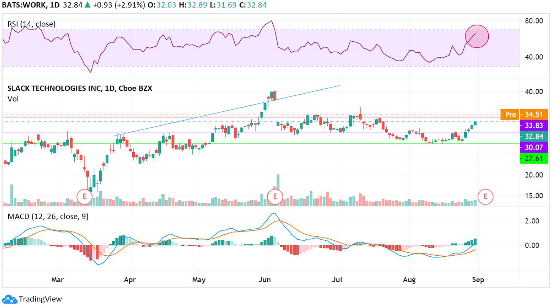
Task: Click the purple 30.07 price level label
Action: [534, 147]
